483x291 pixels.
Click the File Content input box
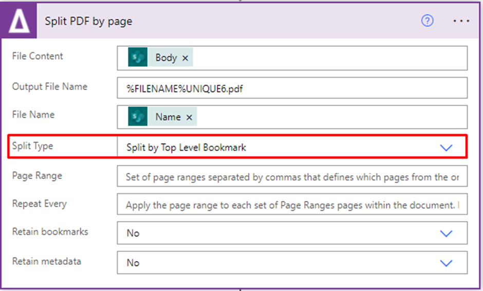329,58
